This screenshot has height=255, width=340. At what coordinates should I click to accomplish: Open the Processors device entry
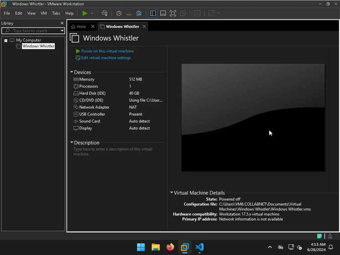pyautogui.click(x=88, y=86)
